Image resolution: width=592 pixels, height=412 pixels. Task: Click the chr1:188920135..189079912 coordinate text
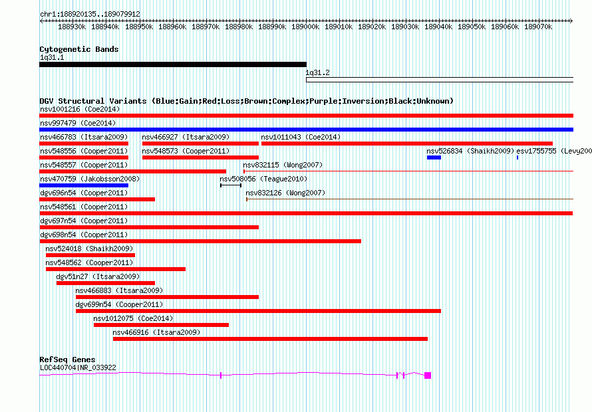coord(90,14)
